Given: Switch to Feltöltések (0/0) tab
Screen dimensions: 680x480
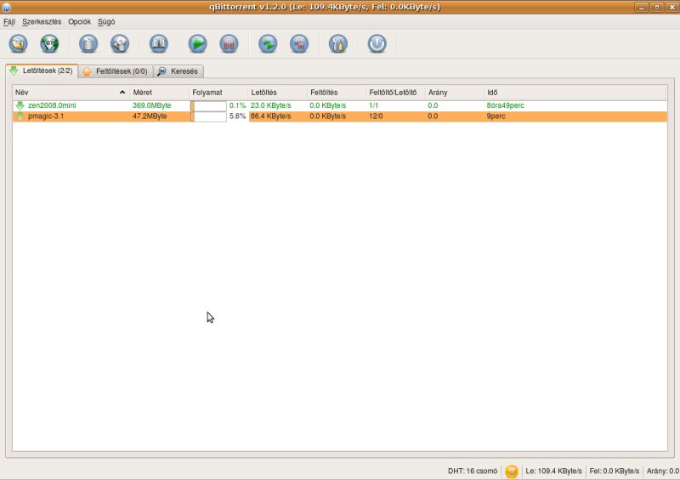Looking at the screenshot, I should coord(116,71).
